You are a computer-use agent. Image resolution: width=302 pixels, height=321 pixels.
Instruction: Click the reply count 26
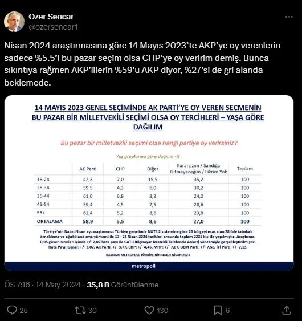(23, 311)
